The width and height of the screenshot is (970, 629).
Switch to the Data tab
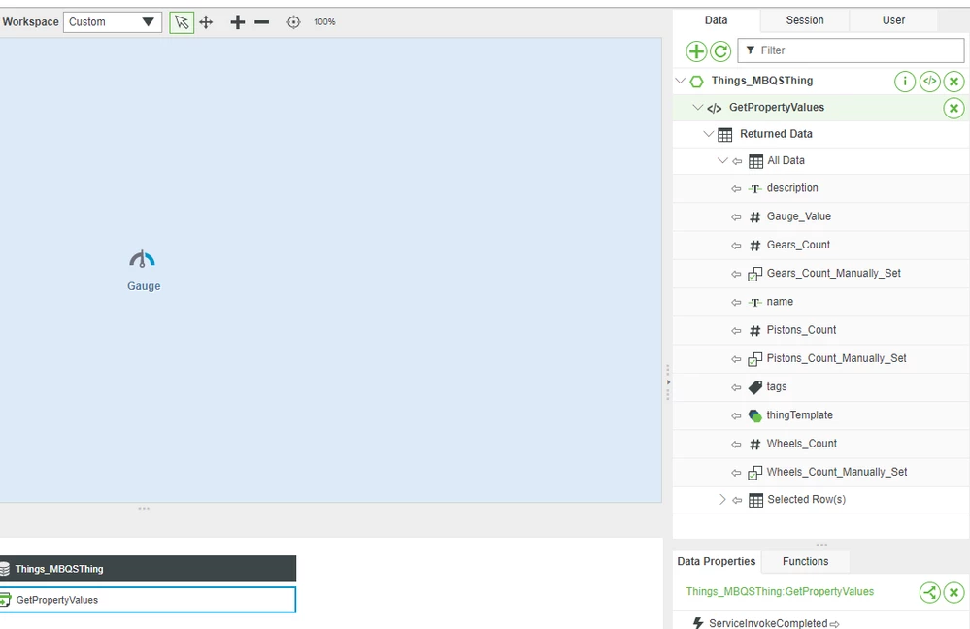(716, 20)
